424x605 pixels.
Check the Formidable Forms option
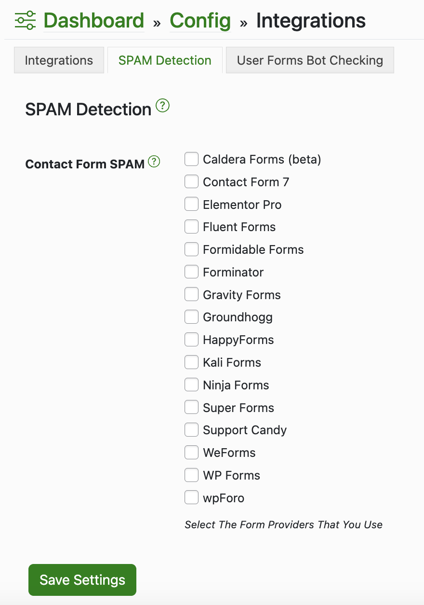[191, 249]
